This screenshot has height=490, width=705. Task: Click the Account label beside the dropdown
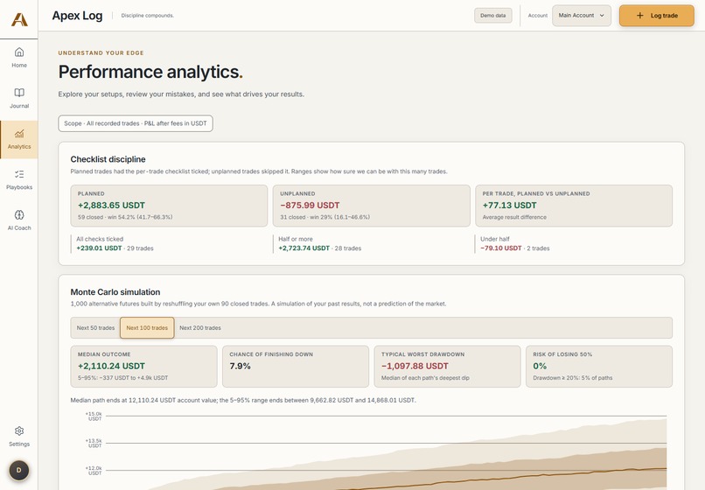(538, 15)
